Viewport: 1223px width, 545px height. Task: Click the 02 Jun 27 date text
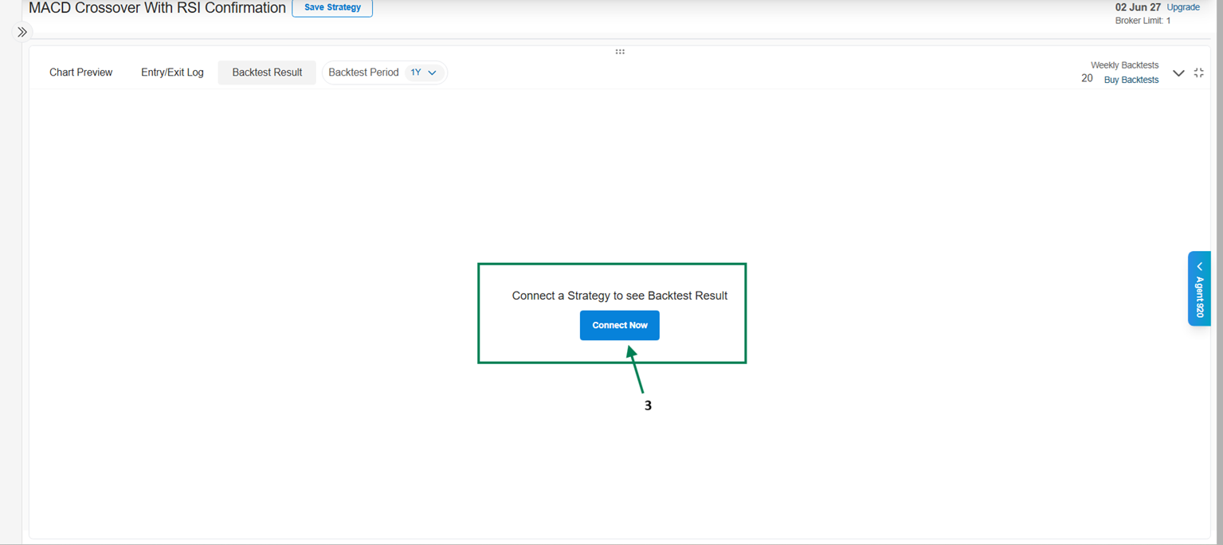pyautogui.click(x=1138, y=7)
